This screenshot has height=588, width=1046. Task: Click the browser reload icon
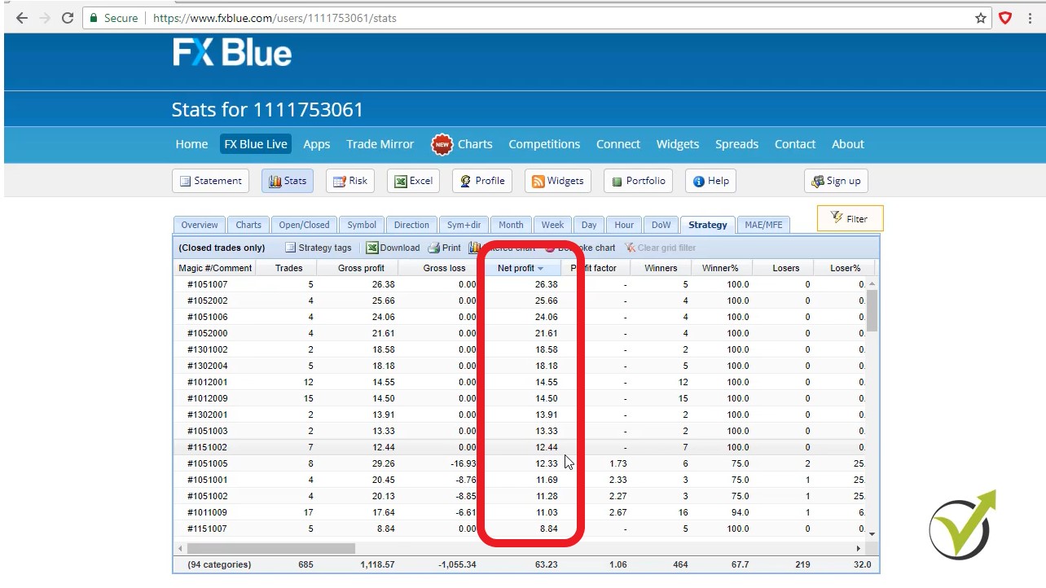click(x=68, y=18)
